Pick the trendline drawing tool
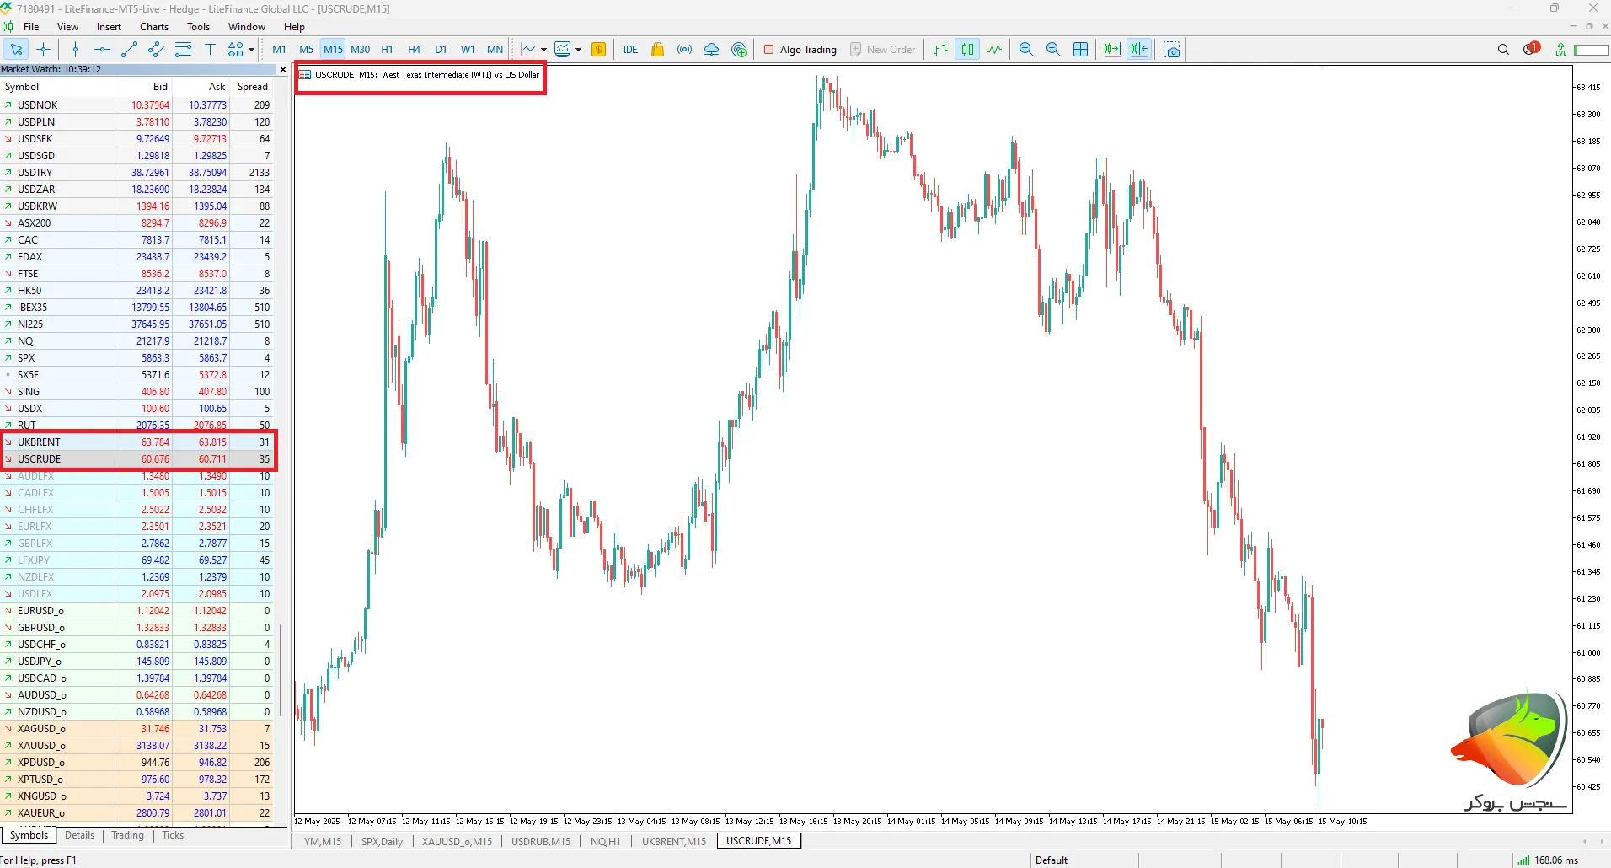Image resolution: width=1611 pixels, height=868 pixels. [x=129, y=50]
